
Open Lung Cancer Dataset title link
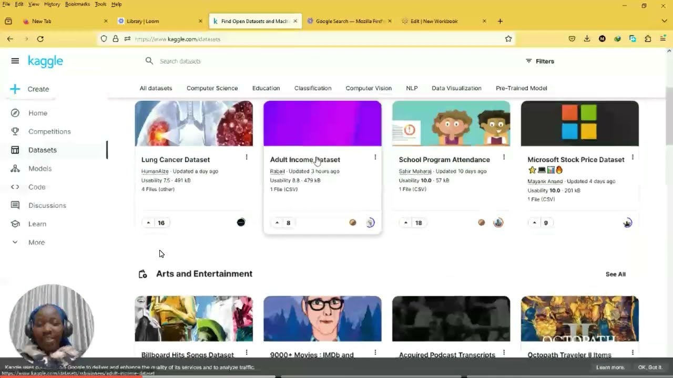pyautogui.click(x=176, y=160)
